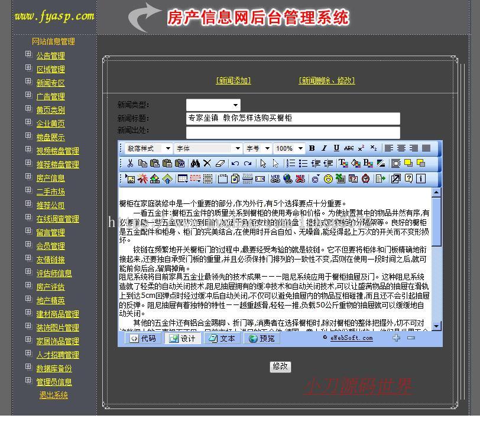Click the Undo icon in the editor toolbar
This screenshot has width=480, height=441.
235,163
